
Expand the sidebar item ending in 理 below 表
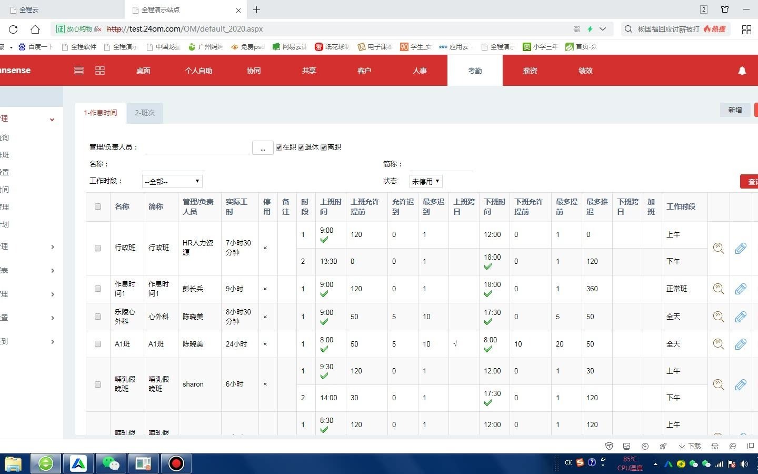point(53,294)
